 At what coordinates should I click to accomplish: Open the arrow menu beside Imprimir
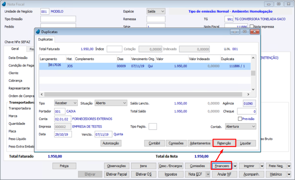point(262,166)
